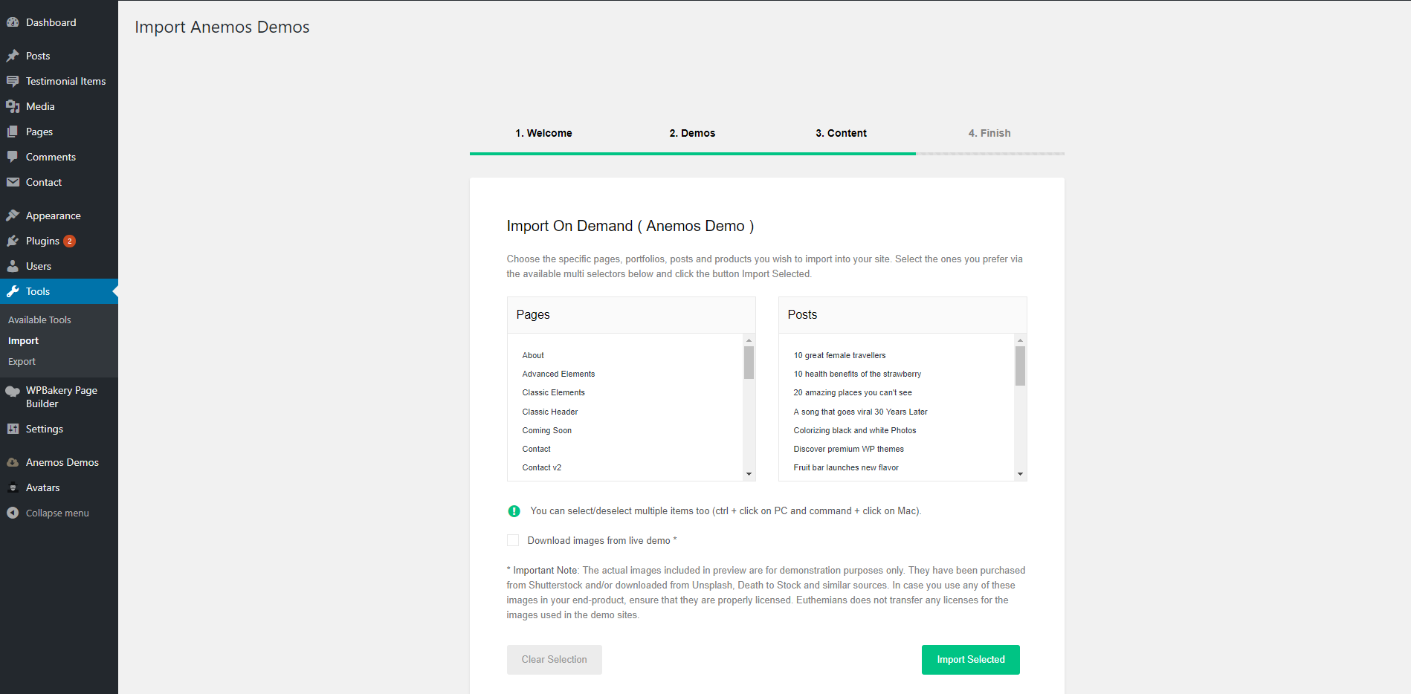
Task: Open Testimonial Items menu label
Action: tap(65, 81)
